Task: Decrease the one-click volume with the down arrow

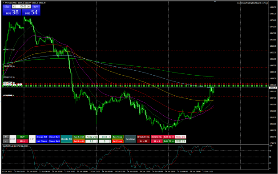Action: (14, 7)
